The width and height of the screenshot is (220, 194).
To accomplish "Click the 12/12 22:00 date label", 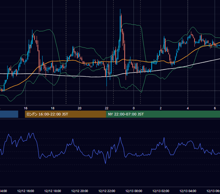I will [x=107, y=191].
